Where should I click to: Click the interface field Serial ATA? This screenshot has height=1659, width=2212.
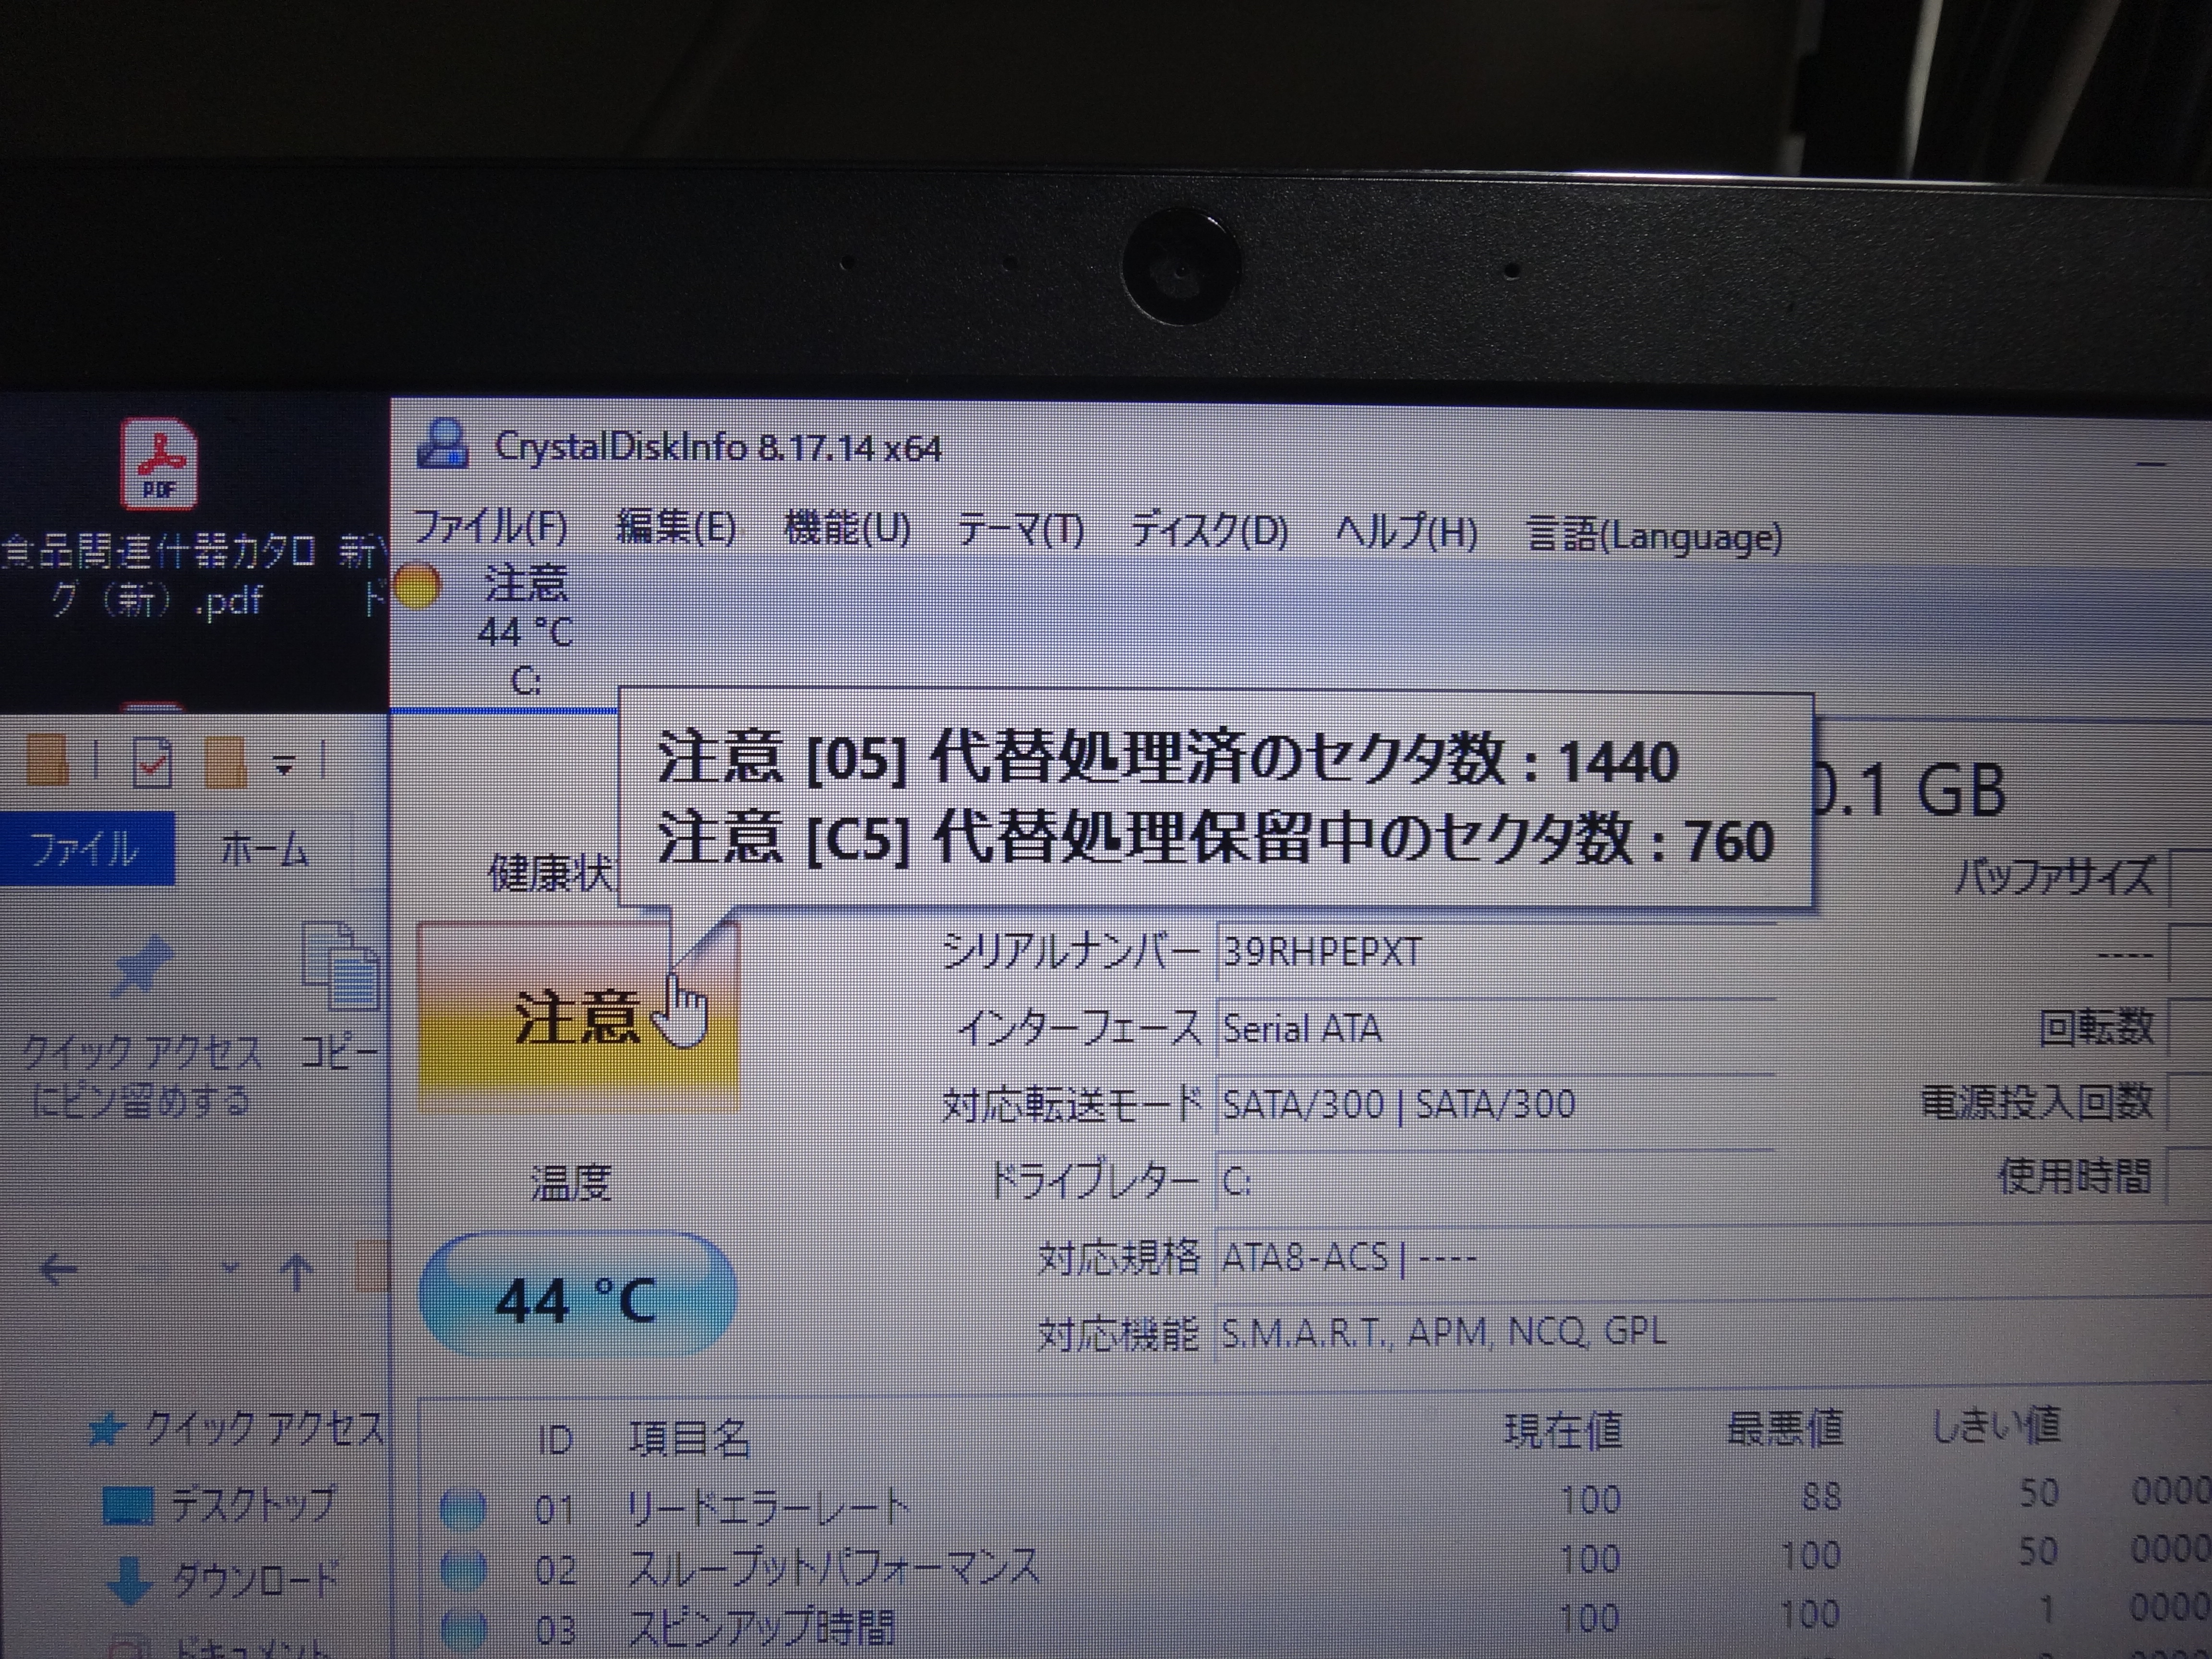tap(1495, 1029)
